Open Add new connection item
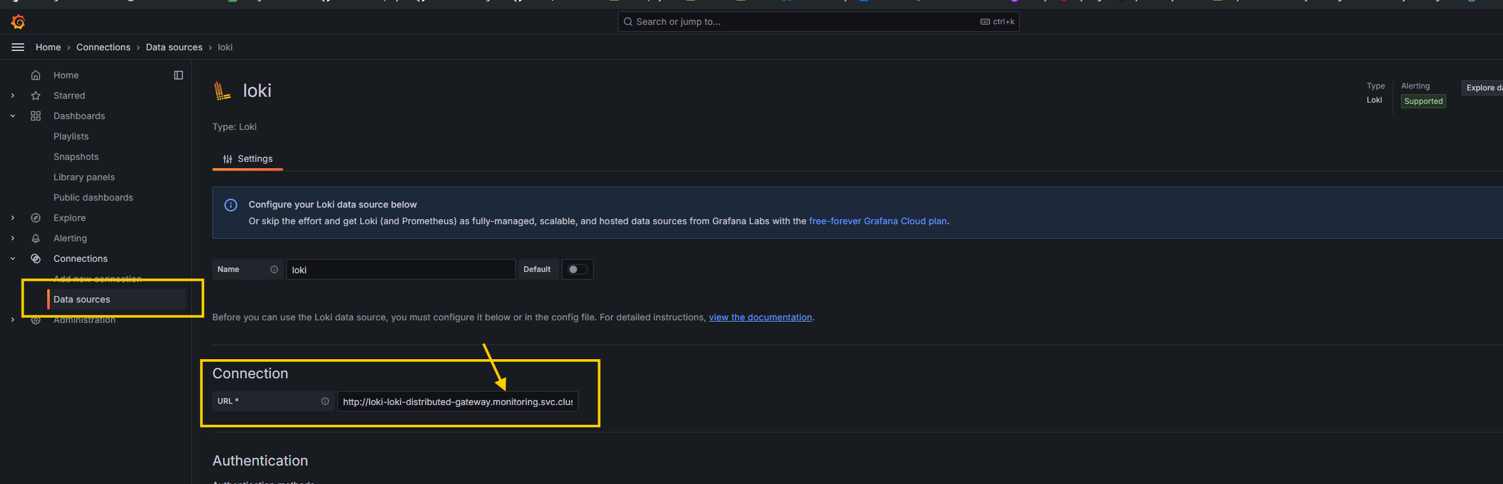 pyautogui.click(x=98, y=279)
